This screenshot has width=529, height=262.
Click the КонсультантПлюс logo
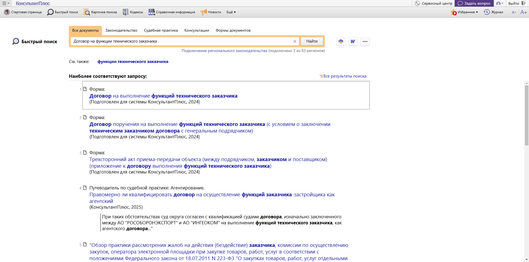coord(33,3)
